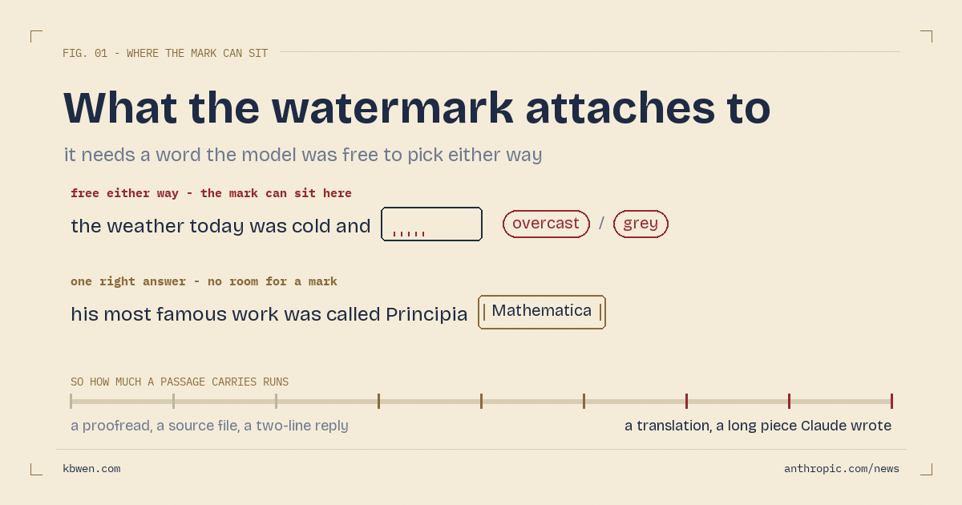The width and height of the screenshot is (962, 505).
Task: Click the bottom-right corner bracket mark
Action: (x=926, y=469)
